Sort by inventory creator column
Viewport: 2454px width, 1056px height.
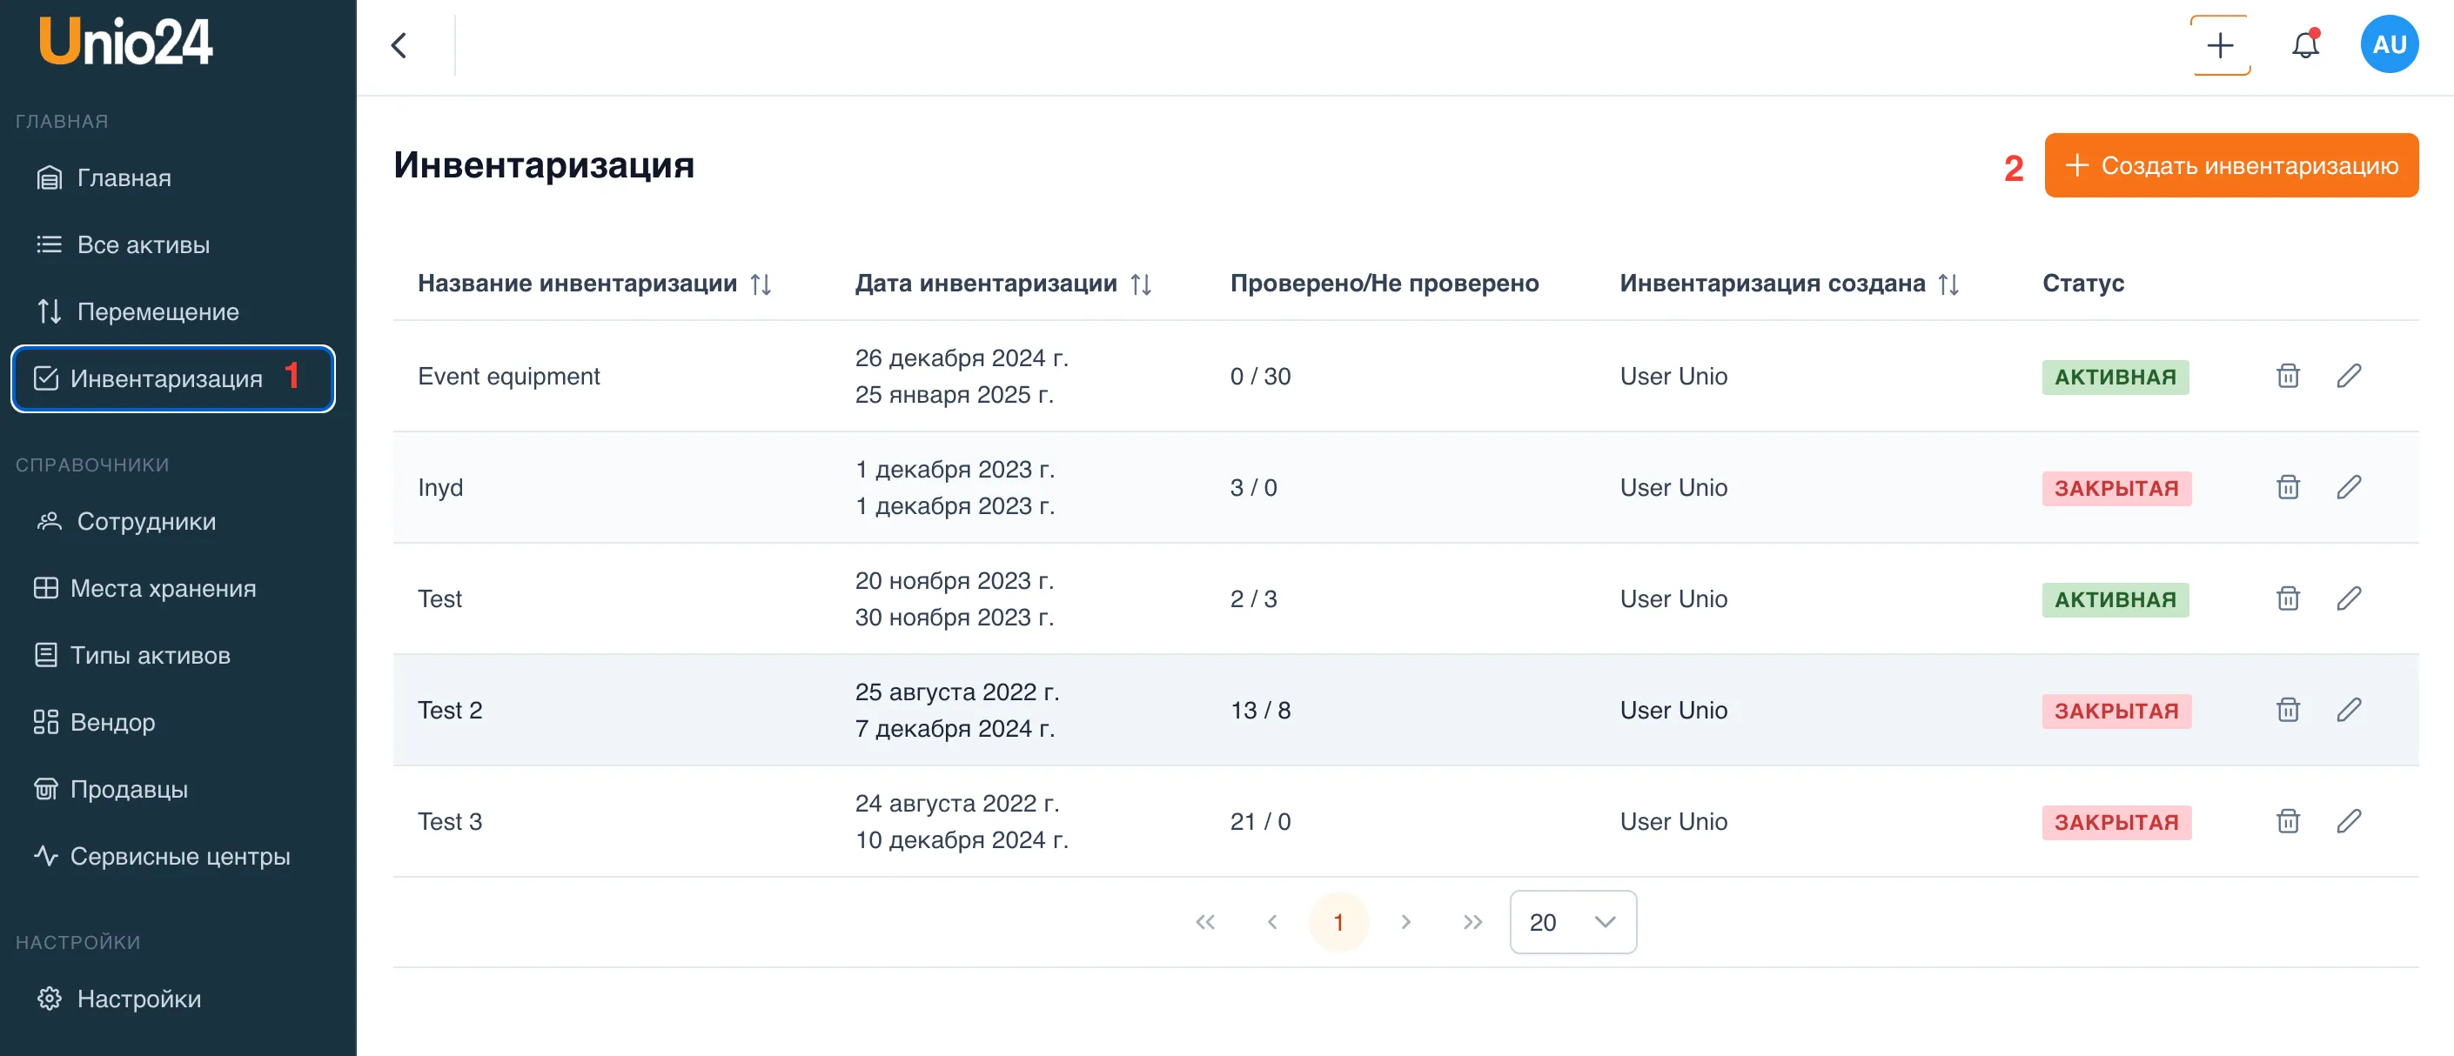coord(1948,284)
